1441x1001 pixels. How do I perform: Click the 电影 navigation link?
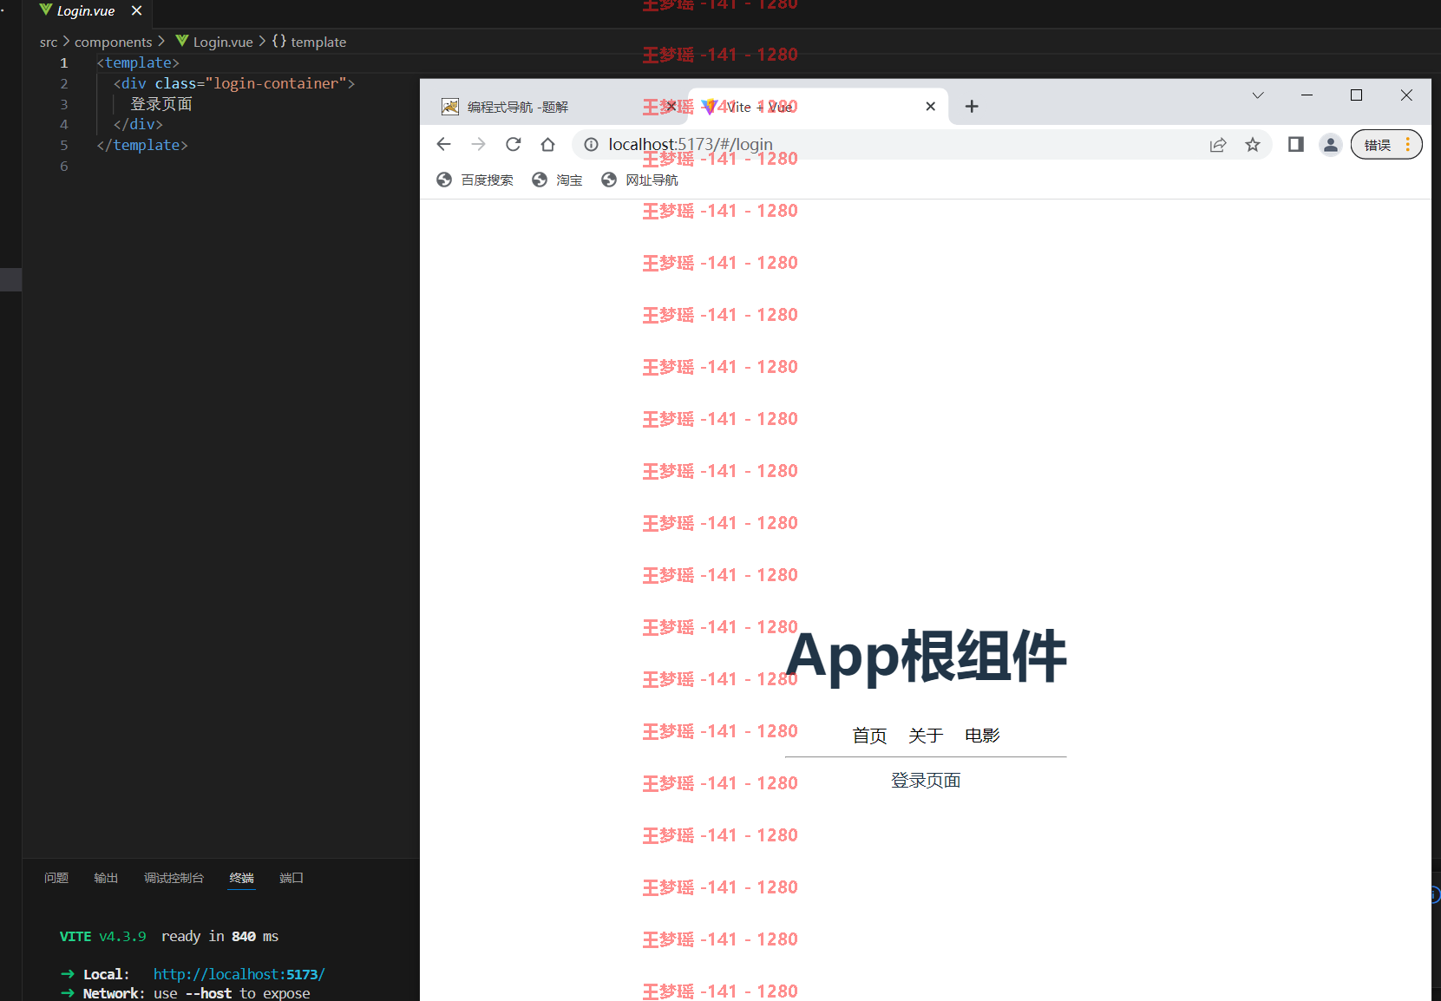[982, 736]
